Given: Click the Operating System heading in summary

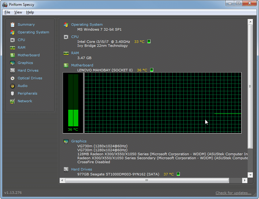Looking at the screenshot, I should point(87,24).
